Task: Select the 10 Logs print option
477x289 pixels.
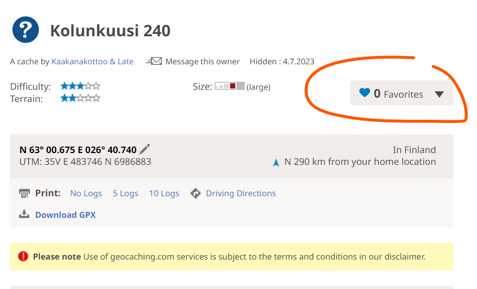Action: (164, 193)
